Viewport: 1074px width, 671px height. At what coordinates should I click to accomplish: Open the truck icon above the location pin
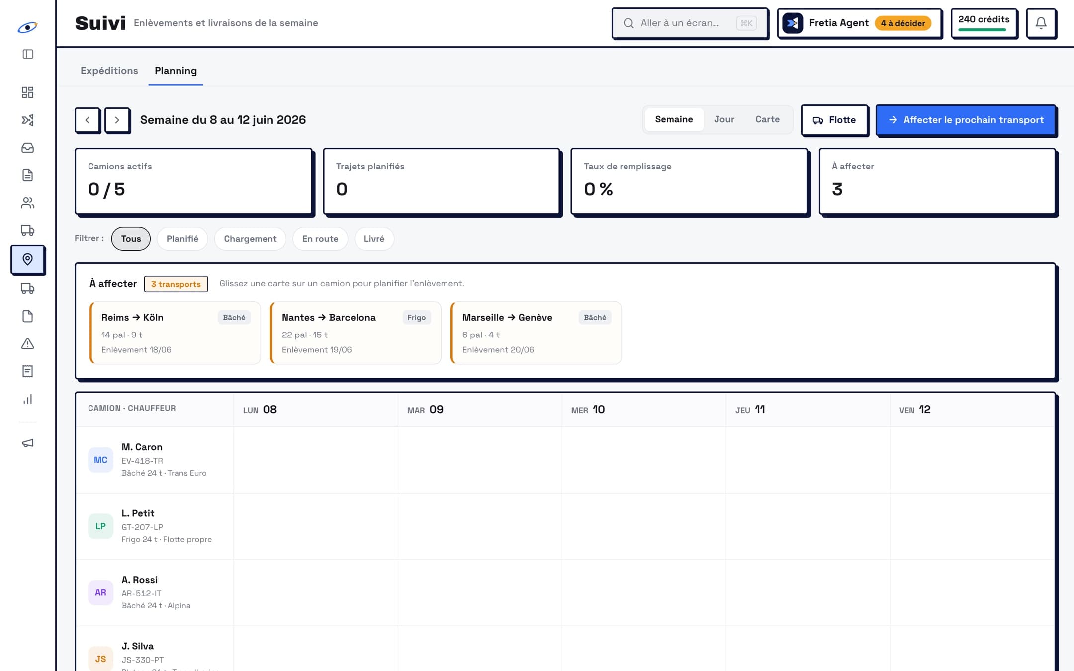coord(28,230)
